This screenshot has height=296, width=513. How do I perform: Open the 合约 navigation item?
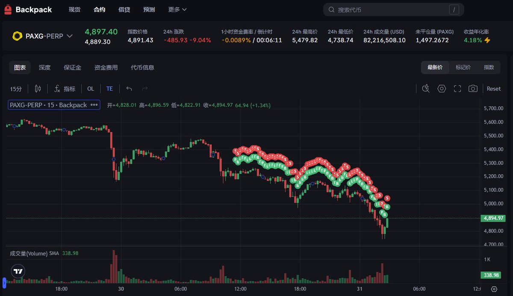(x=99, y=9)
